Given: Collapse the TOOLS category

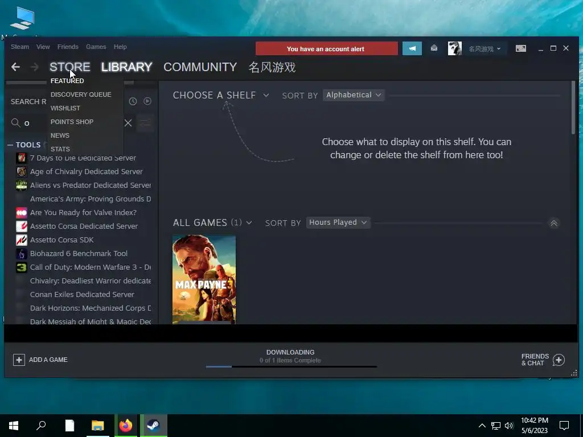Looking at the screenshot, I should (x=10, y=145).
